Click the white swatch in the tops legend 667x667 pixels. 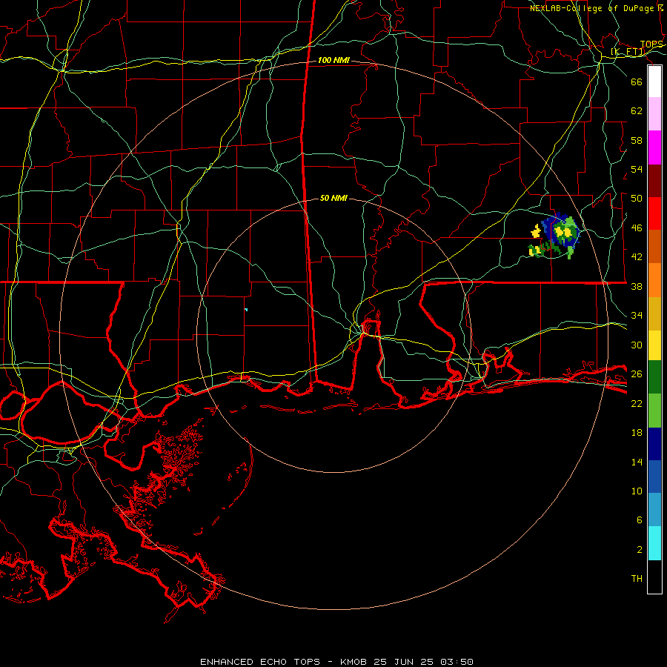654,82
